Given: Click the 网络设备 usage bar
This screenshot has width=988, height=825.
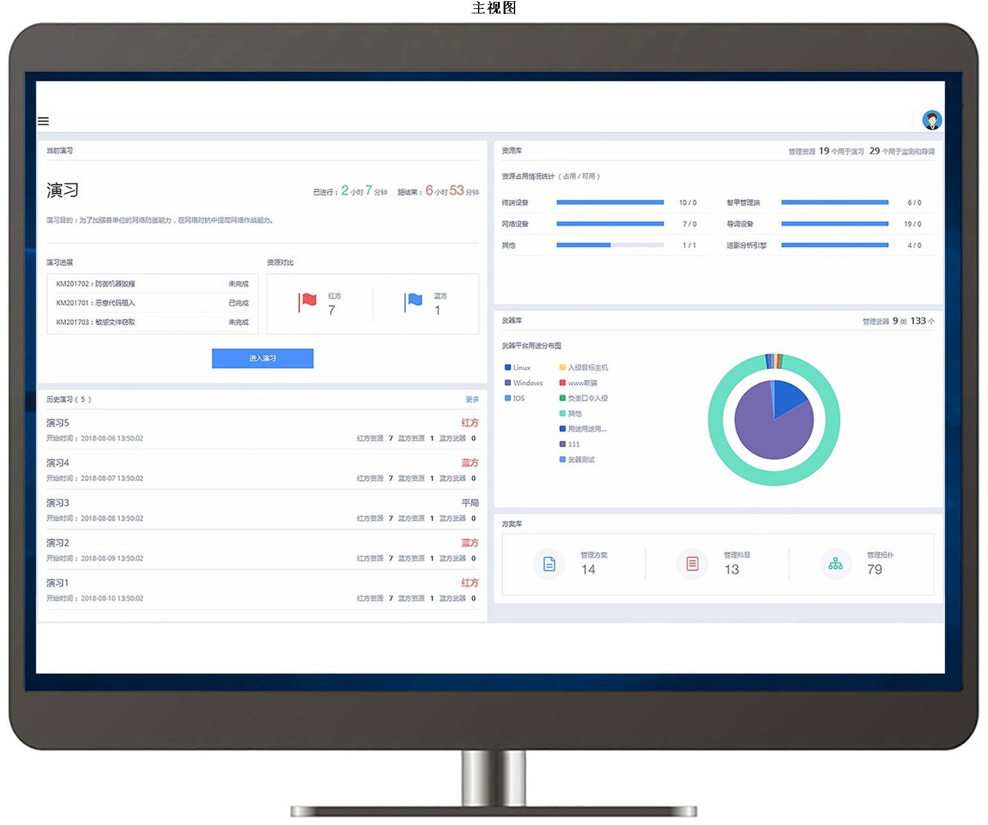Looking at the screenshot, I should (610, 224).
